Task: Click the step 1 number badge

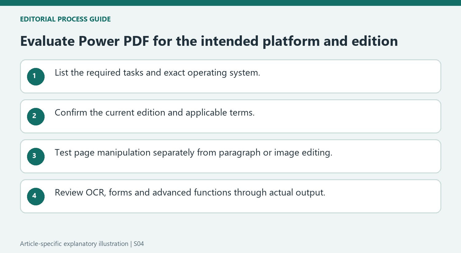Action: (36, 77)
